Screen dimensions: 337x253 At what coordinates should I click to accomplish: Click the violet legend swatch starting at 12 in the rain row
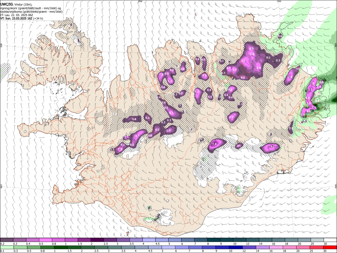(x=249, y=247)
